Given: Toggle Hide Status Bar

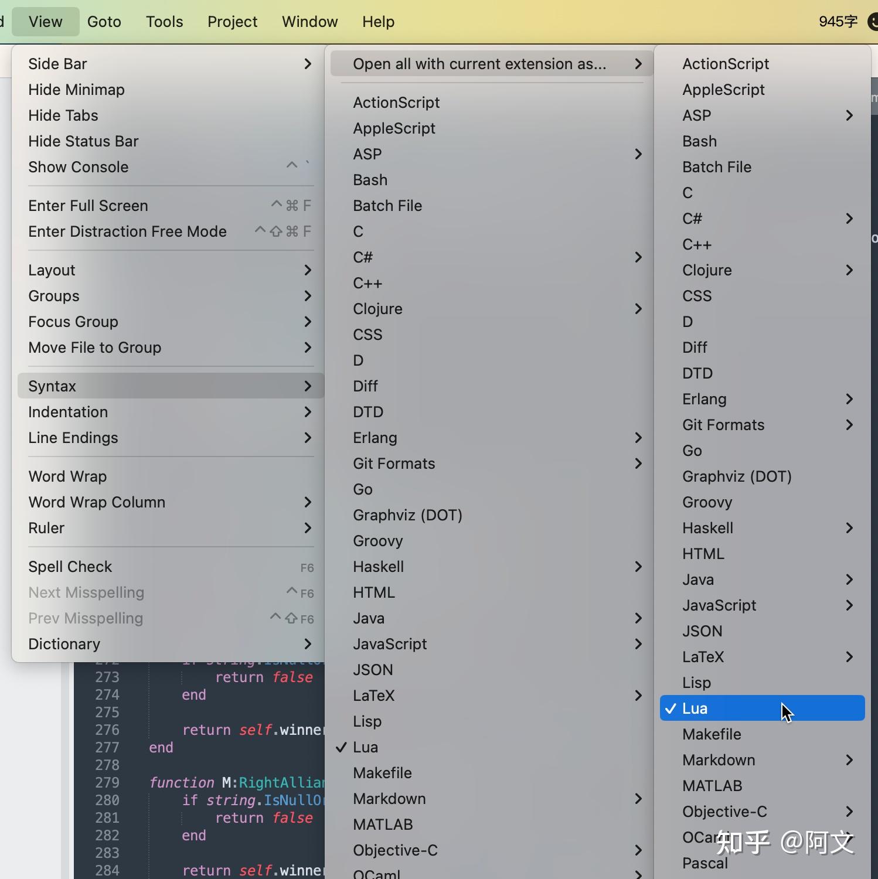Looking at the screenshot, I should [x=171, y=141].
